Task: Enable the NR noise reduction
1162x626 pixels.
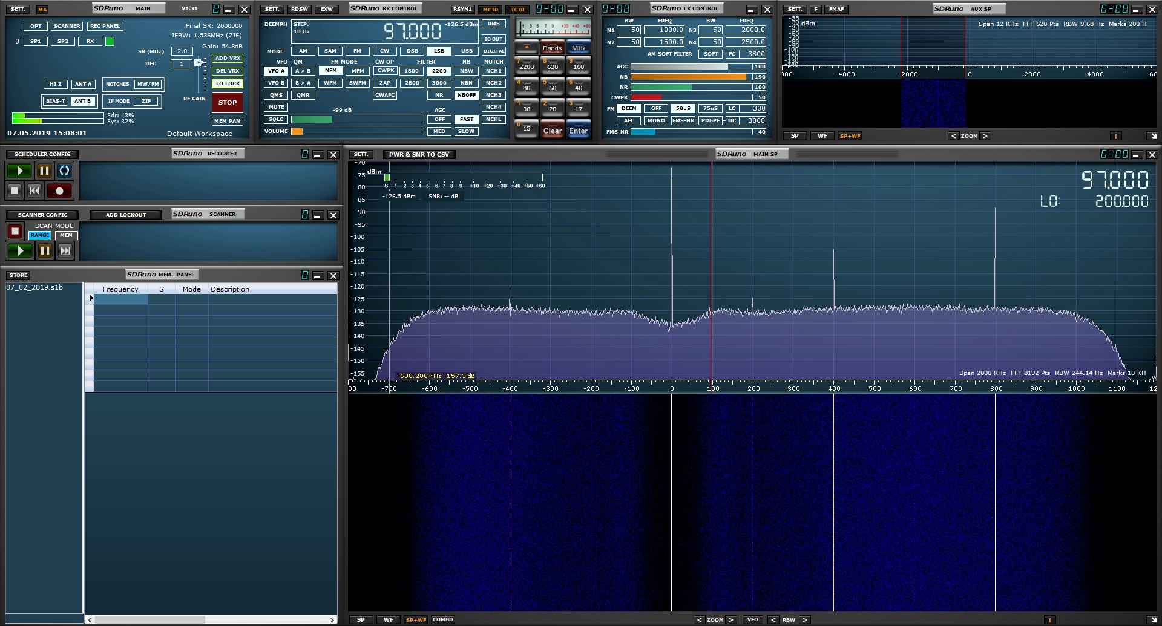Action: [x=439, y=95]
